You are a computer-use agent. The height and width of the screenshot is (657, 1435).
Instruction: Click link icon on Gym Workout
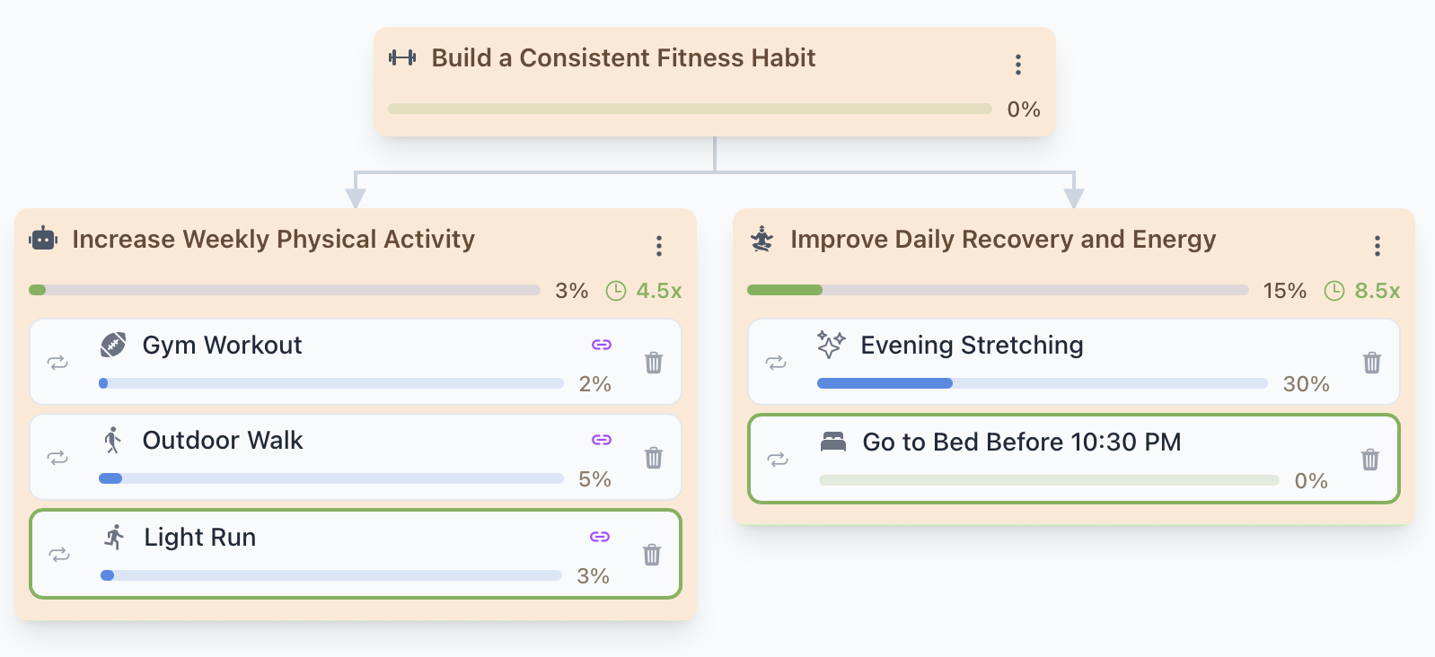(x=602, y=345)
